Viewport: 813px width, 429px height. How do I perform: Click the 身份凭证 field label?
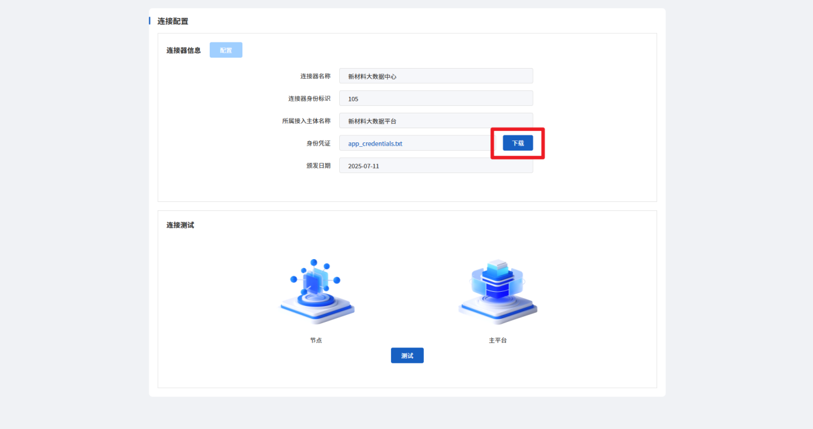pos(318,144)
